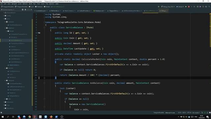Run the project with green play button
This screenshot has width=211, height=119.
coord(186,7)
